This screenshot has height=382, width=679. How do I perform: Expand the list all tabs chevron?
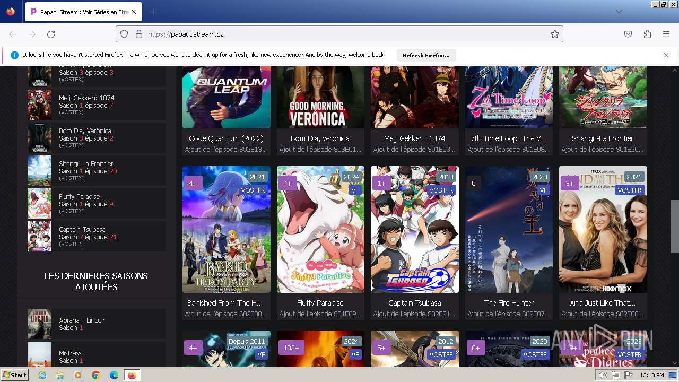point(619,12)
